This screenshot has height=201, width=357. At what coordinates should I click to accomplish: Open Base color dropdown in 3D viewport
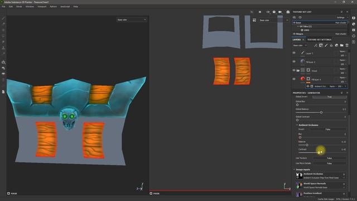132,20
